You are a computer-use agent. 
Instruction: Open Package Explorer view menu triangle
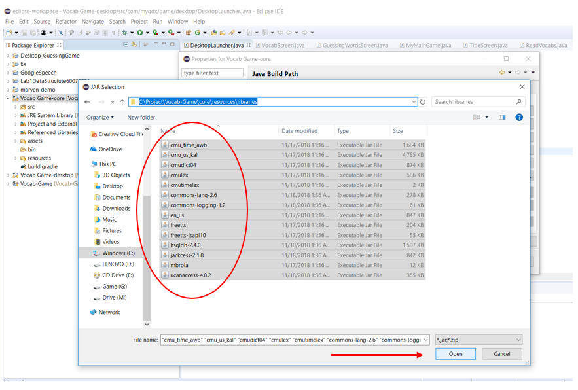pos(156,43)
